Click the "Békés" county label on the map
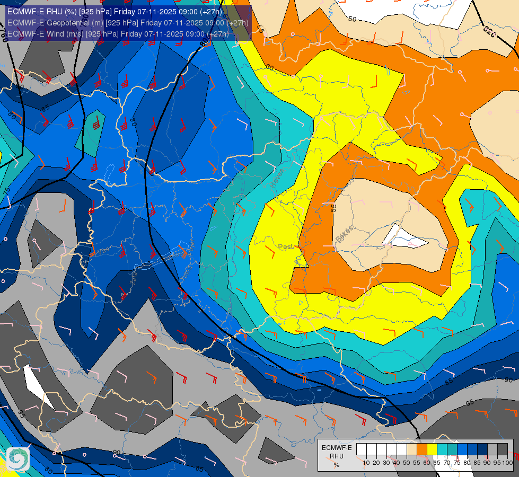 pyautogui.click(x=345, y=234)
